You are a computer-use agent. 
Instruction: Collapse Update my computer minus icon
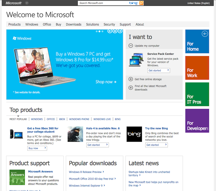point(131,46)
